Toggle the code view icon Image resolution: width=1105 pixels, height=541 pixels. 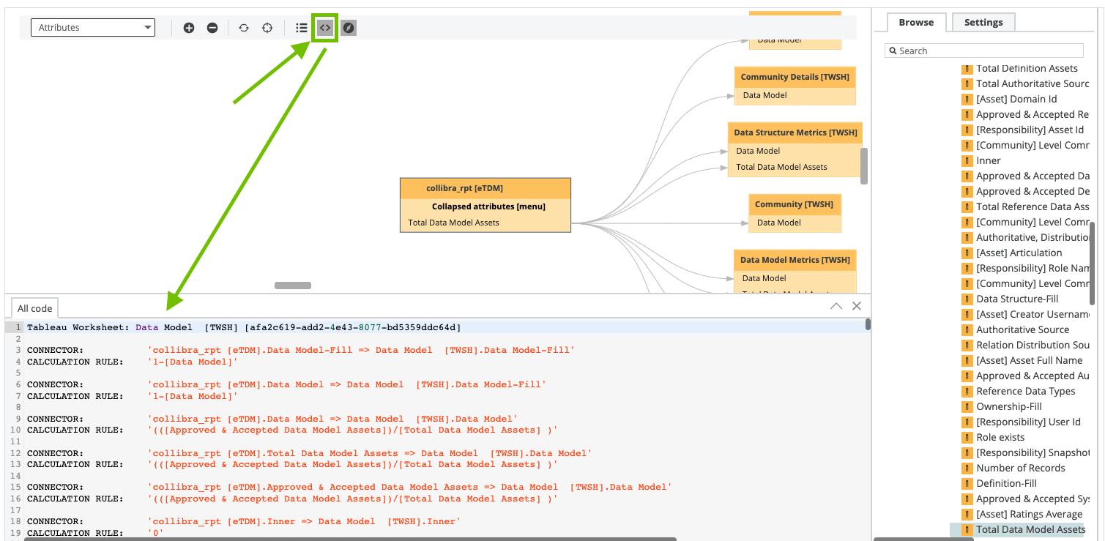click(x=324, y=28)
